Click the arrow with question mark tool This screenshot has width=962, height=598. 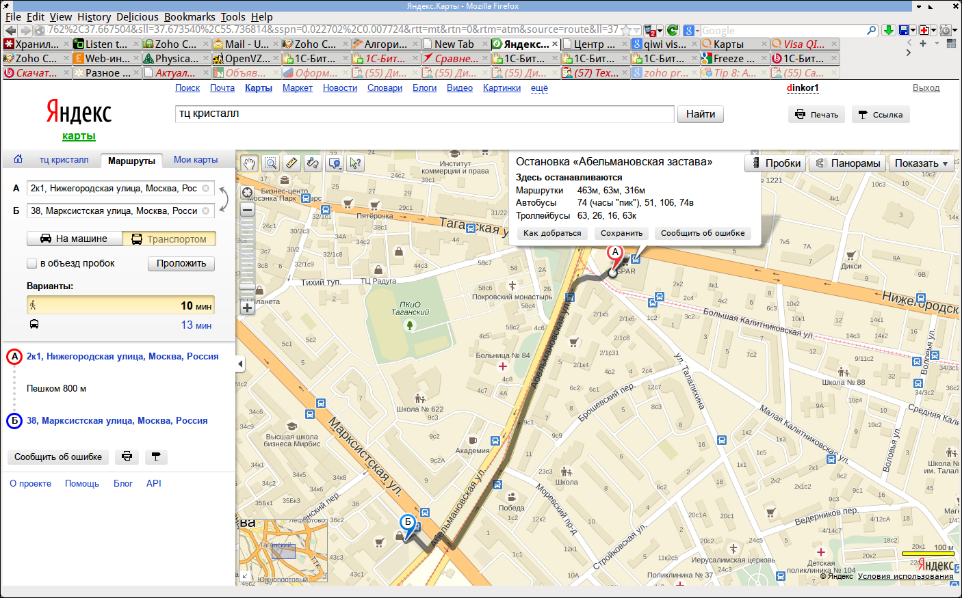coord(355,163)
